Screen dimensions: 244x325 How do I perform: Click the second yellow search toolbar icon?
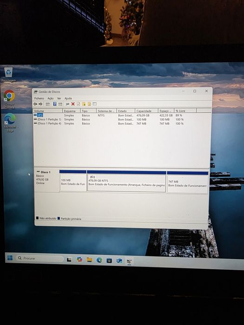coord(89,104)
